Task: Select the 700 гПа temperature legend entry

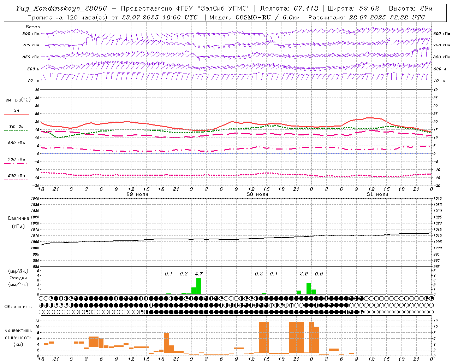Action: tap(16, 161)
